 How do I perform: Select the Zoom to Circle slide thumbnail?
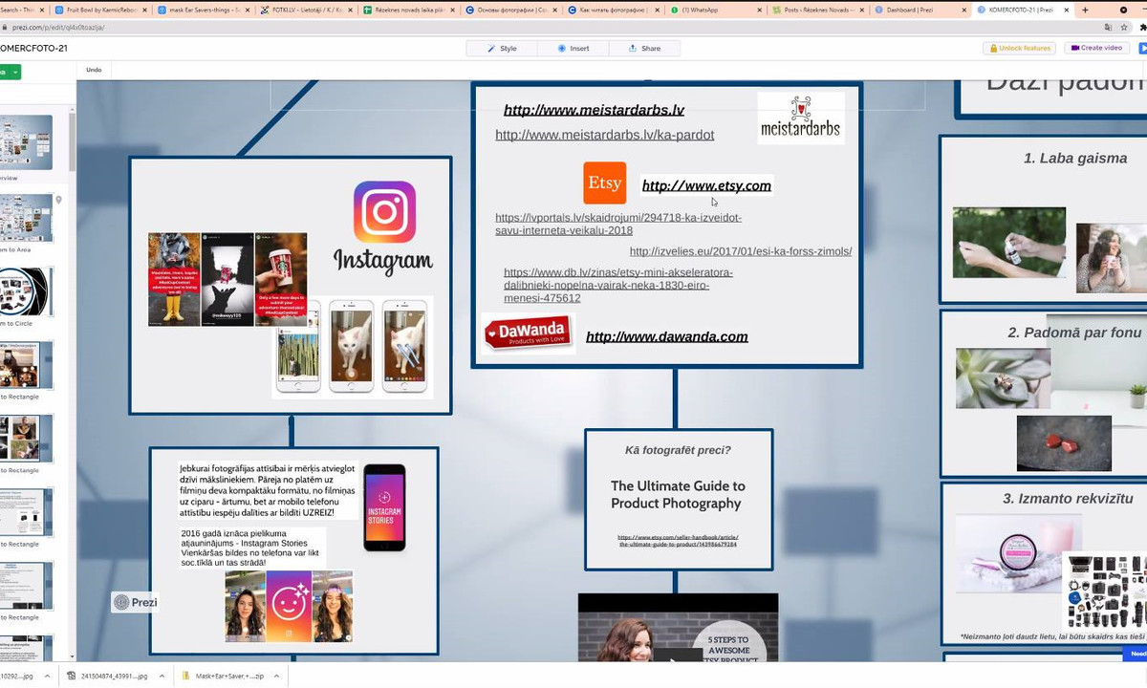pyautogui.click(x=26, y=292)
